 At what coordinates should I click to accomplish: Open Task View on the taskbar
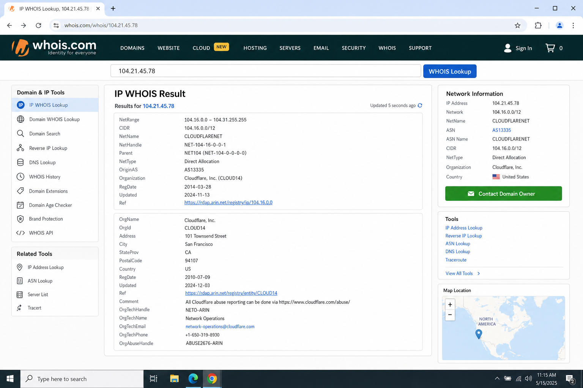tap(153, 379)
